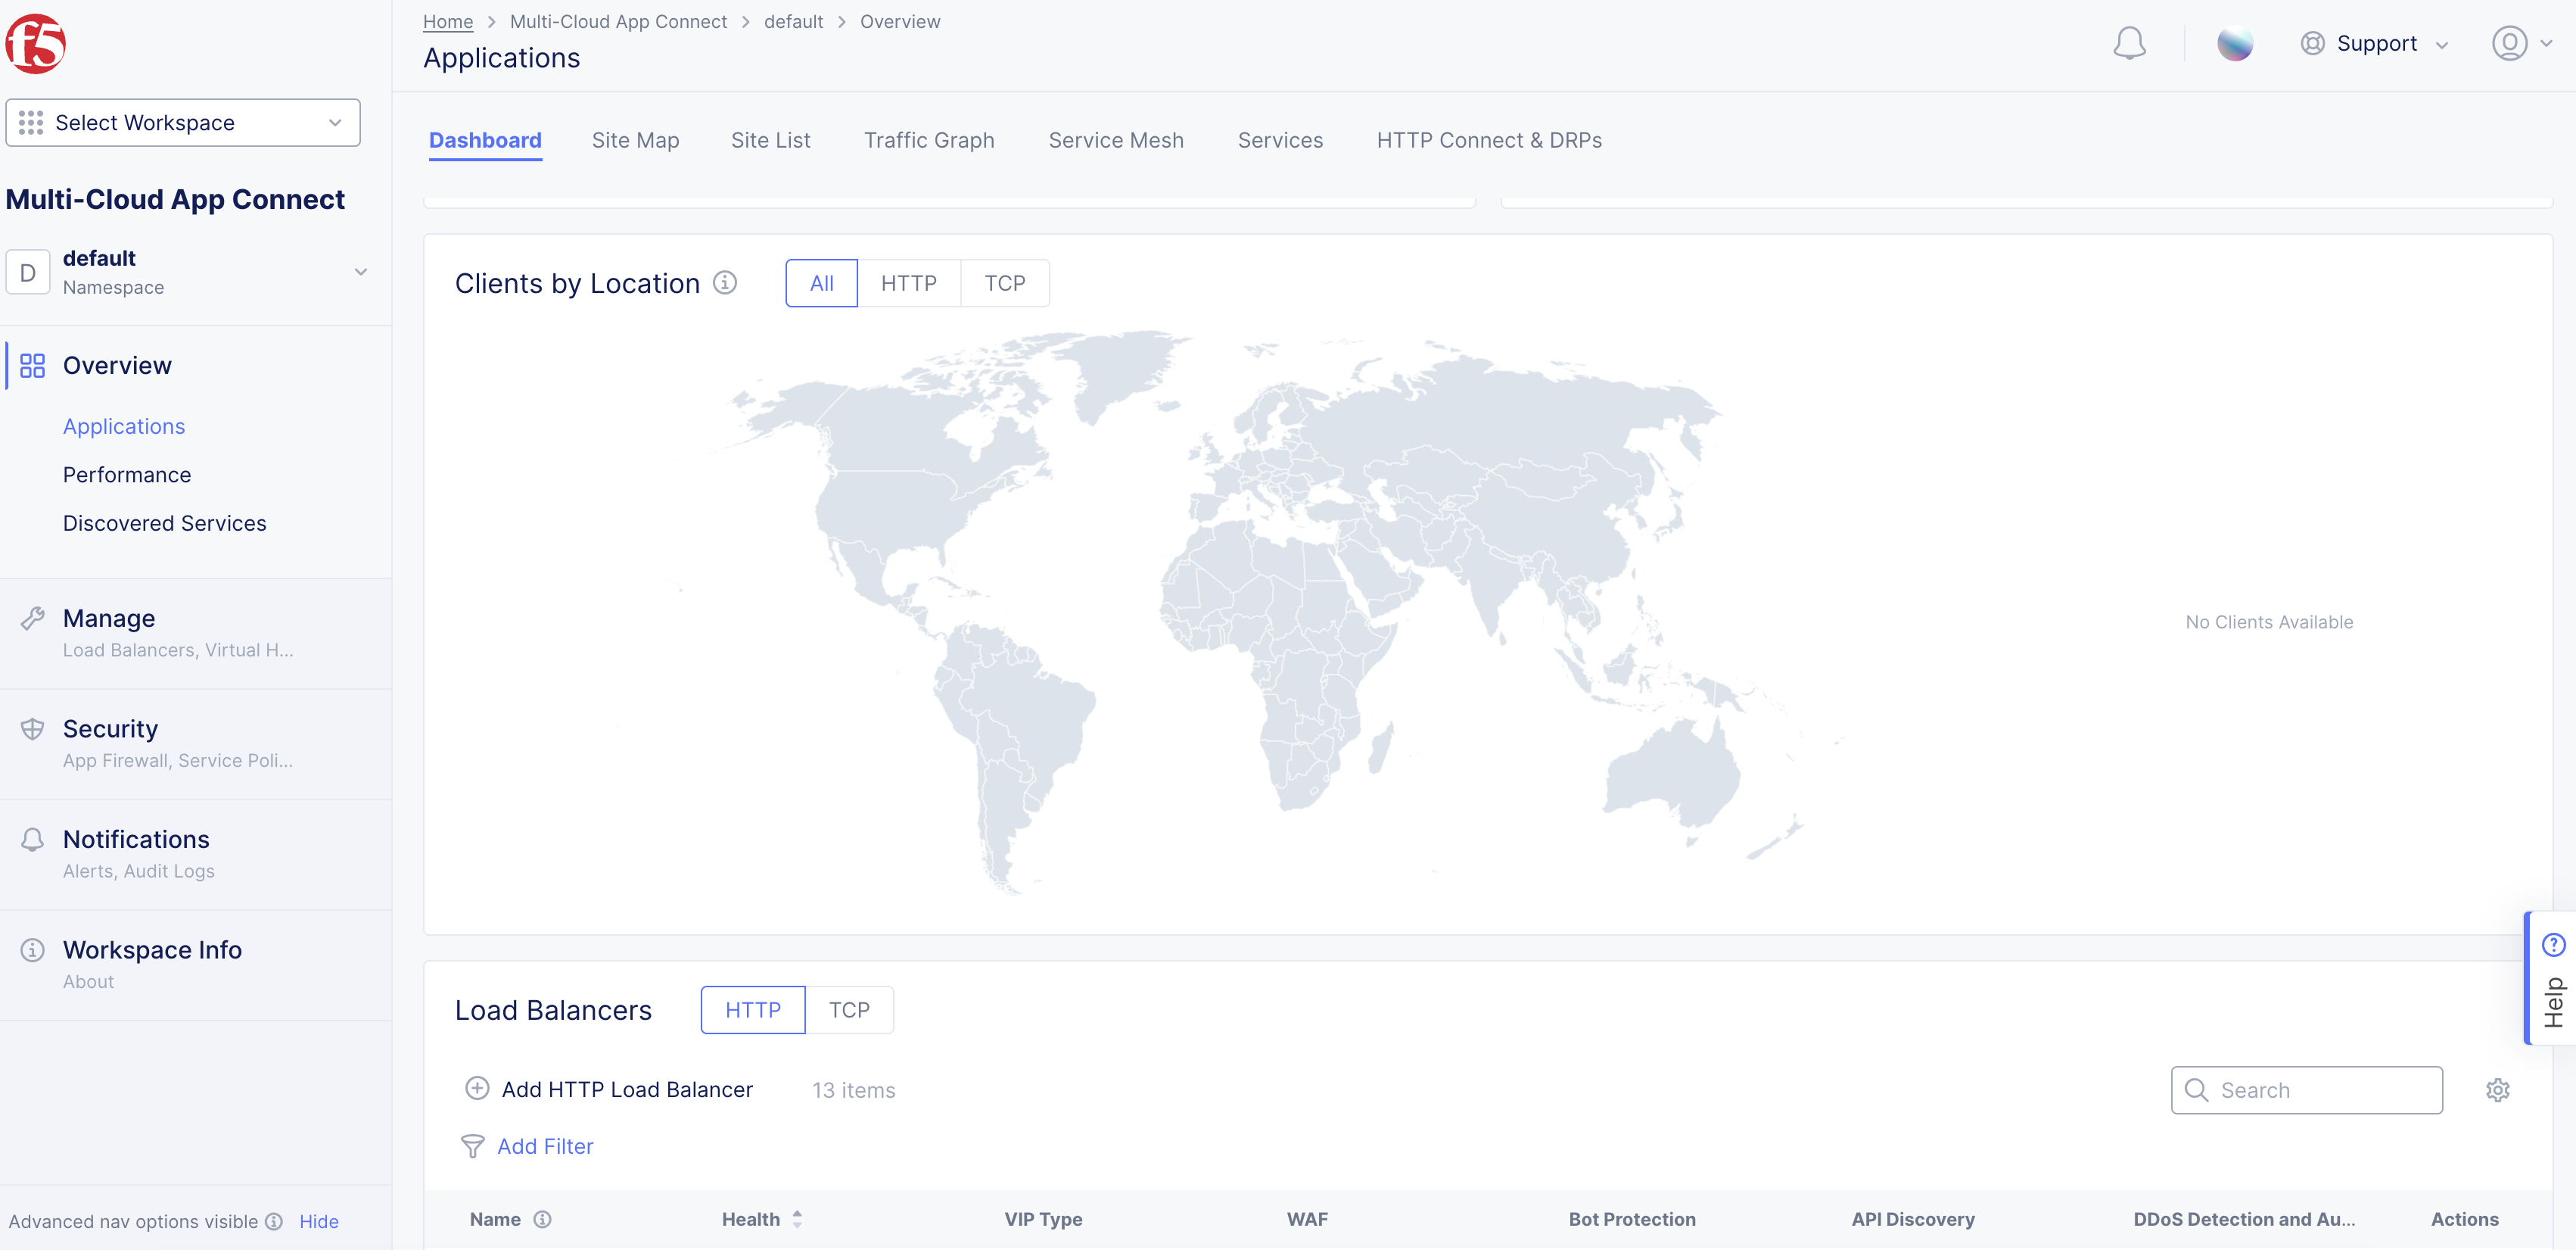Open Applications in the sidebar
The height and width of the screenshot is (1250, 2576).
[124, 426]
